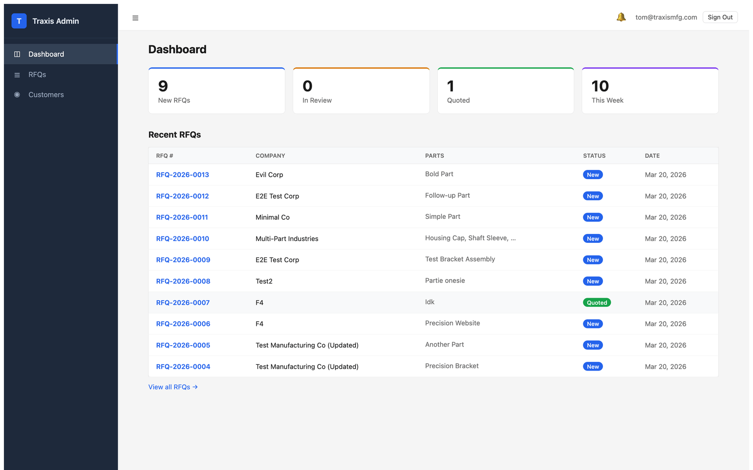Click the Dashboard sidebar icon
Screen dimensions: 753x470
coord(17,54)
